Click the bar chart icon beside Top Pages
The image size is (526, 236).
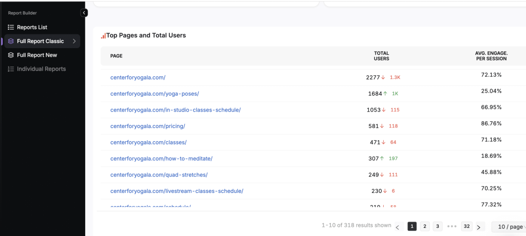pos(103,36)
